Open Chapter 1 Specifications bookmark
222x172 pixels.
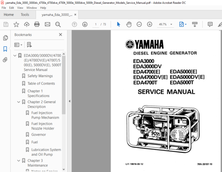click(x=38, y=93)
